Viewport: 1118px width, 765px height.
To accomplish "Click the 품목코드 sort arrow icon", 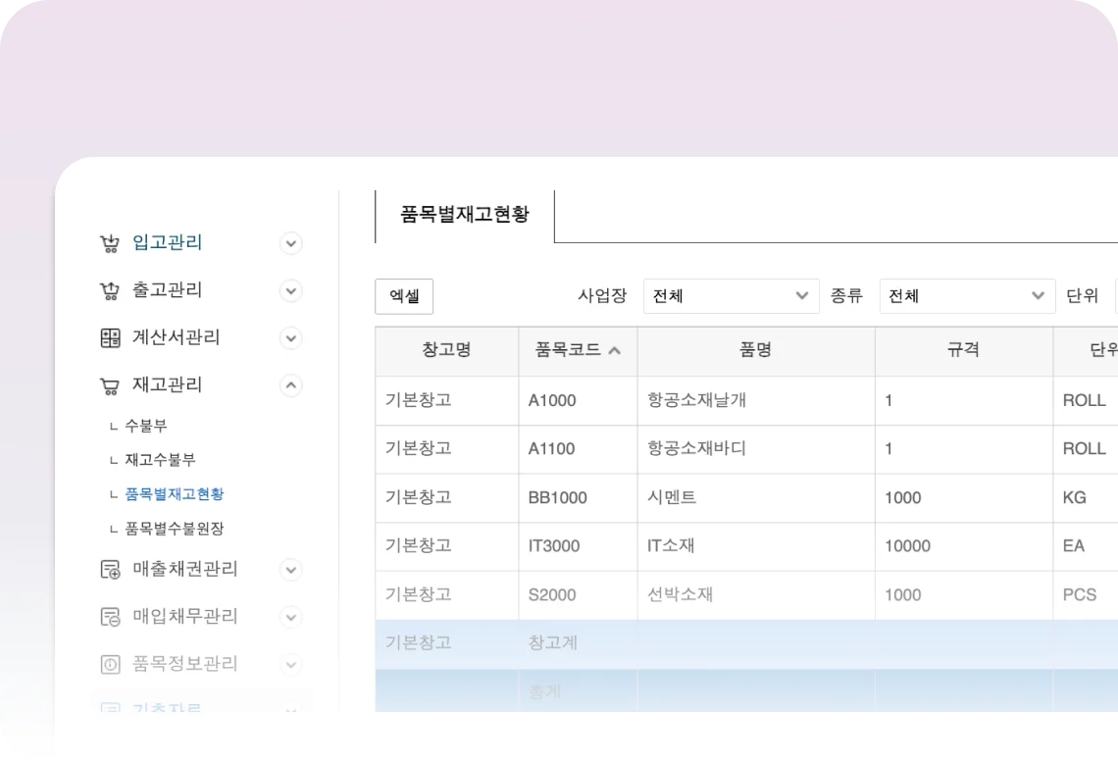I will pyautogui.click(x=615, y=351).
